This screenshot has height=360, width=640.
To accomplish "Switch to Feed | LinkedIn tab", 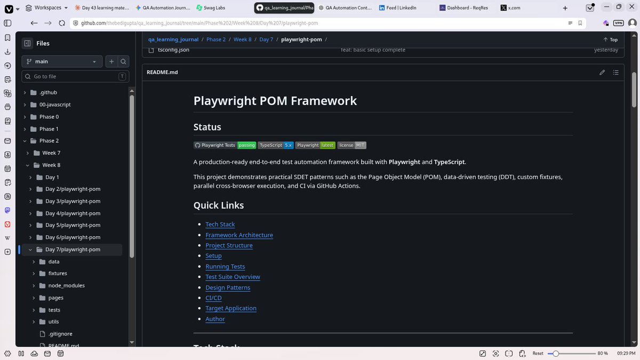I will click(x=406, y=8).
